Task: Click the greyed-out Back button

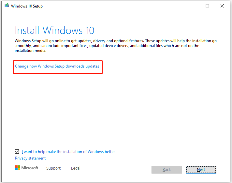Action: pyautogui.click(x=167, y=170)
